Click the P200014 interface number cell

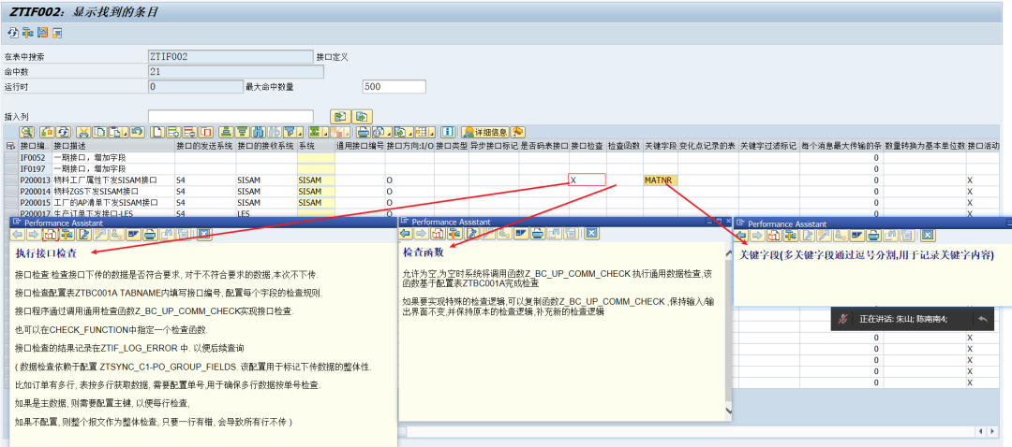tap(35, 192)
